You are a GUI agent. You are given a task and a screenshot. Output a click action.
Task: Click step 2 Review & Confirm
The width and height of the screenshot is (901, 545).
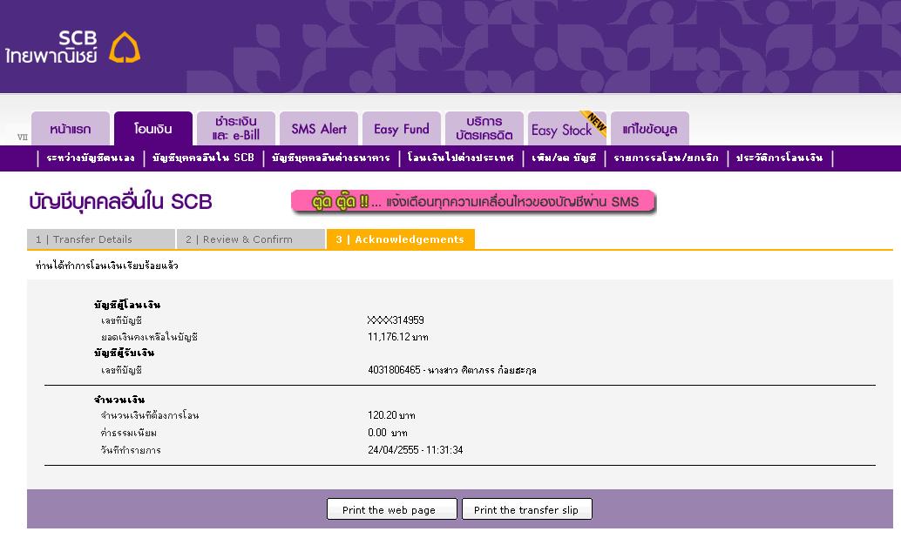(x=251, y=239)
